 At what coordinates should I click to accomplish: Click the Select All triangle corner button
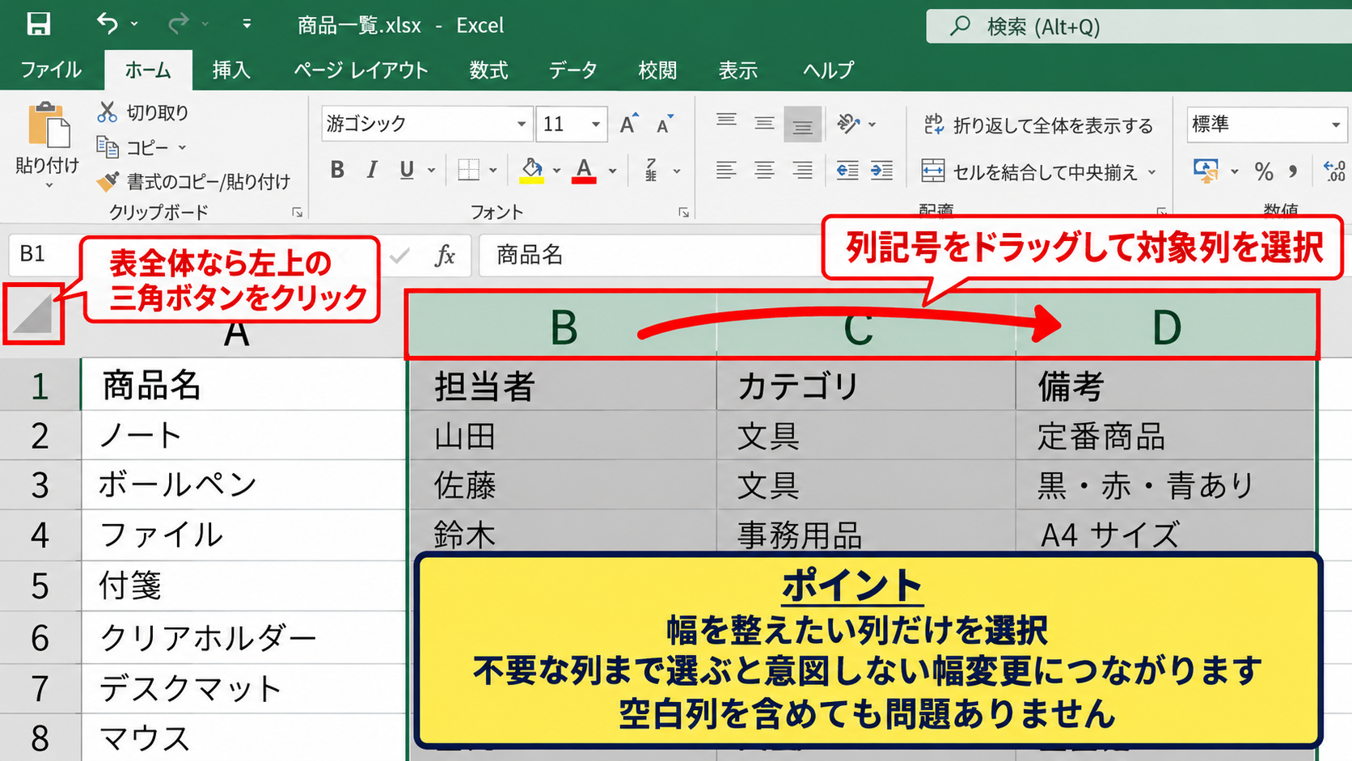coord(33,313)
